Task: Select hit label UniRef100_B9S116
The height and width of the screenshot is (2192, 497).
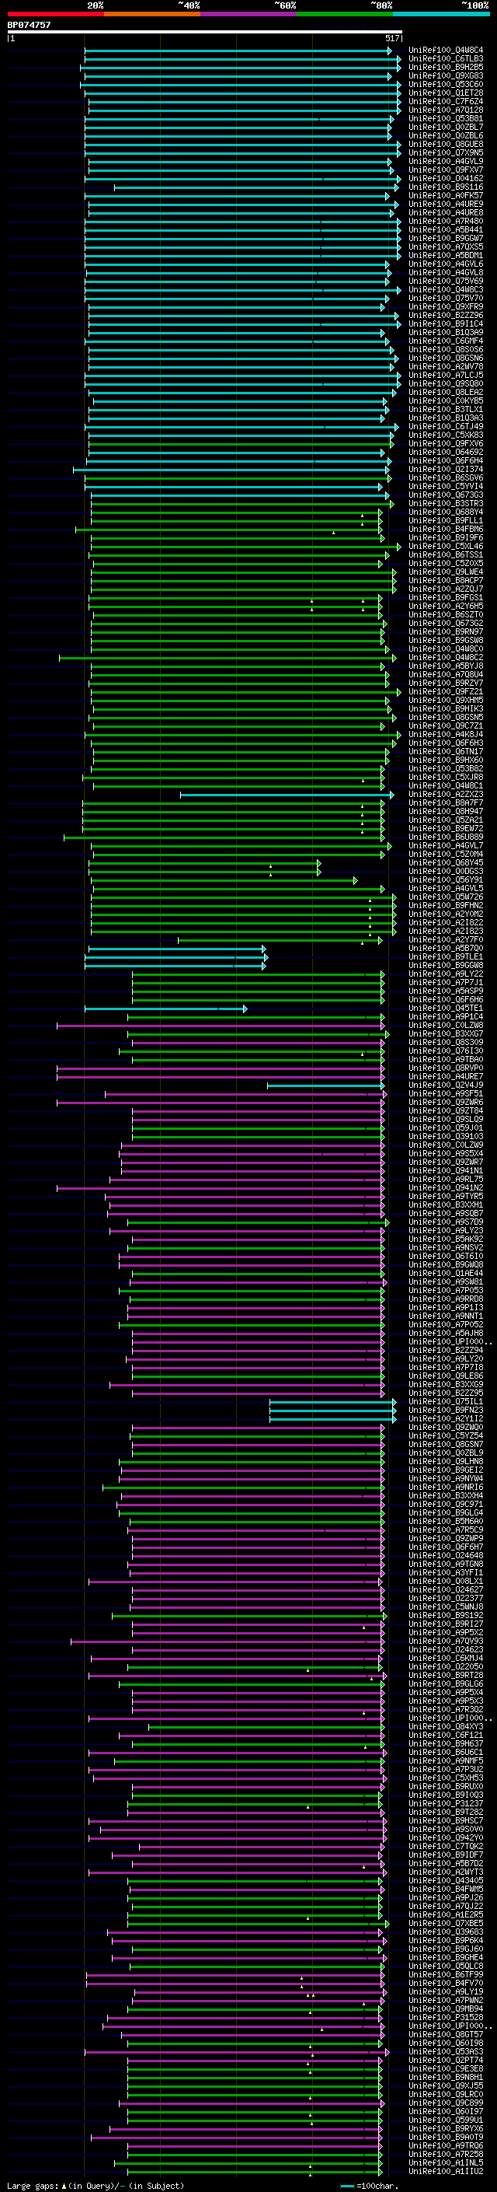Action: (446, 187)
